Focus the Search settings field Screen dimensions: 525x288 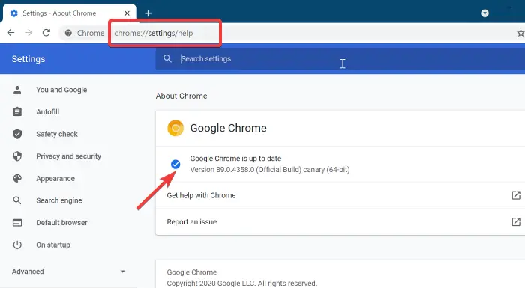pos(340,59)
